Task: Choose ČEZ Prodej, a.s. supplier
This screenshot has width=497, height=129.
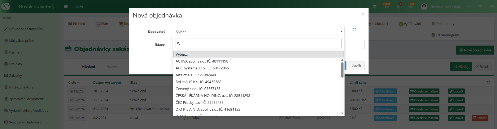Action: [x=257, y=103]
